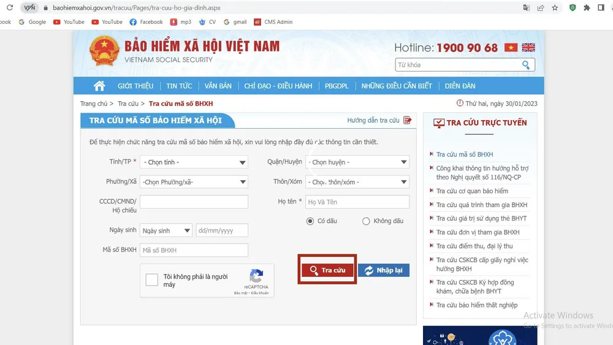Screen dimensions: 613x345
Task: Click the home icon in navigation bar
Action: click(x=99, y=86)
